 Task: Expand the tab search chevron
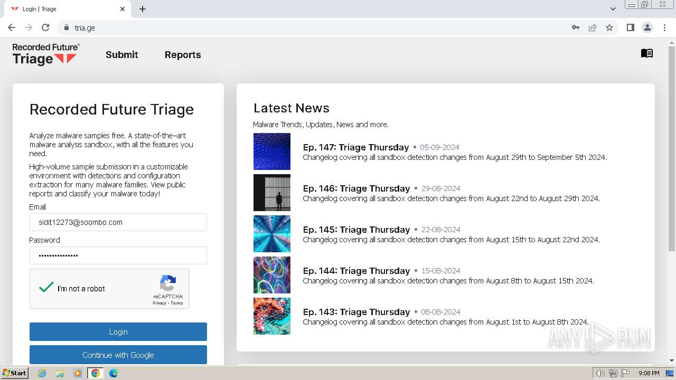(613, 9)
